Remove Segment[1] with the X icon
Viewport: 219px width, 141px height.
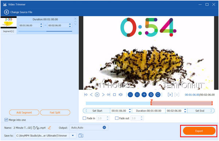(x=75, y=19)
